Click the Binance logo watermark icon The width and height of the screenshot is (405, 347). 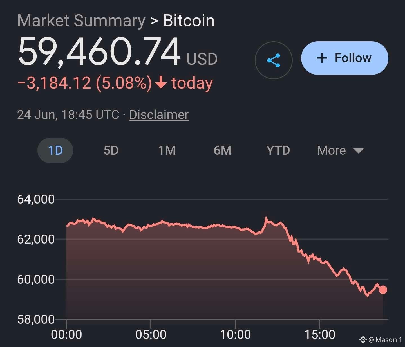363,340
